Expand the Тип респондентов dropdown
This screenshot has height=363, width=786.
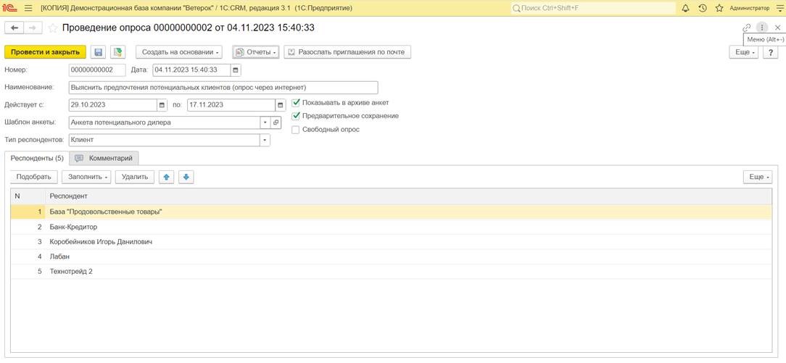pyautogui.click(x=265, y=140)
